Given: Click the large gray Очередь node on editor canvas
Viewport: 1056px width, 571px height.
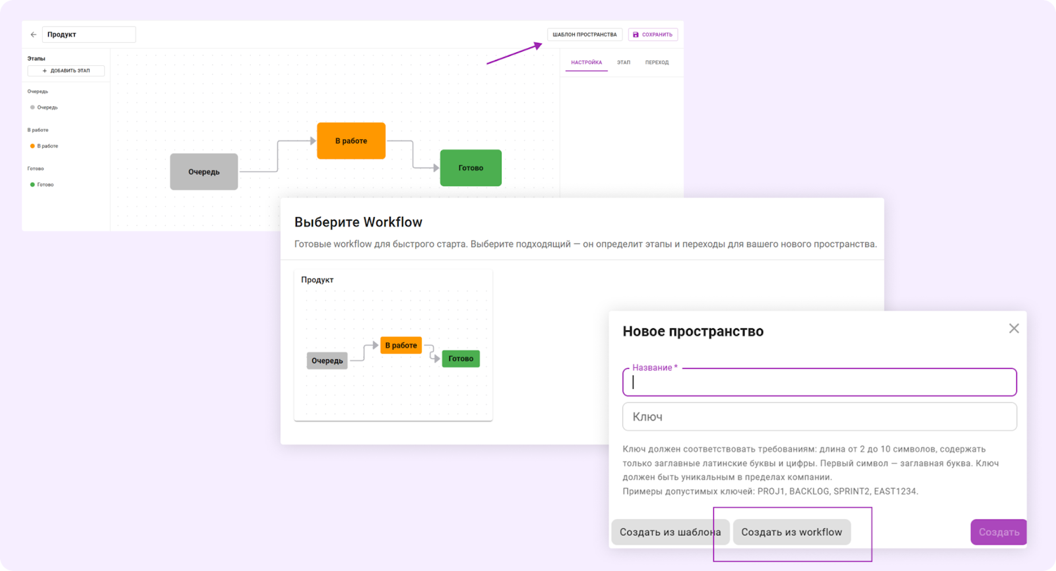Looking at the screenshot, I should pyautogui.click(x=204, y=171).
